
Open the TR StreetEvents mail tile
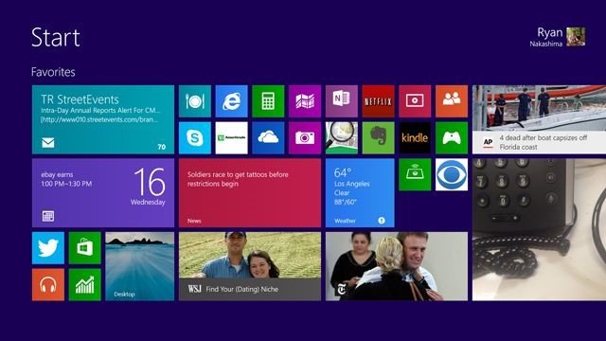[103, 119]
